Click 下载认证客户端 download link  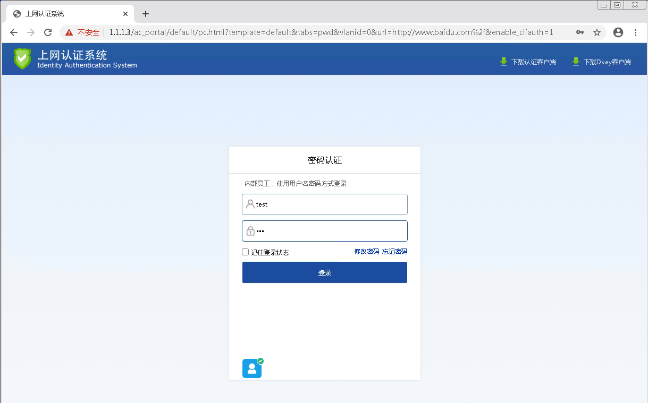tap(528, 62)
